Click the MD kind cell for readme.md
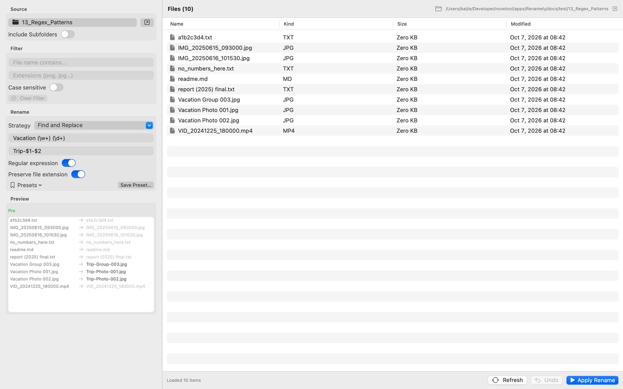Image resolution: width=623 pixels, height=389 pixels. pos(287,79)
